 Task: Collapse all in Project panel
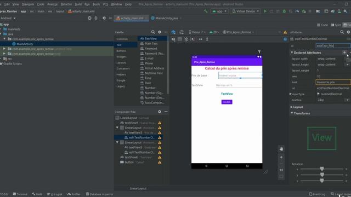[96, 18]
